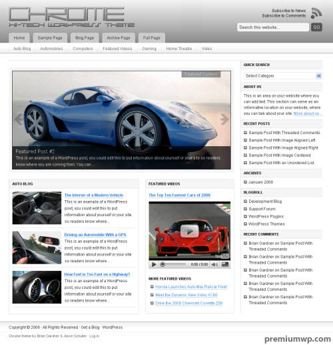
Task: Open the Video category
Action: (206, 49)
